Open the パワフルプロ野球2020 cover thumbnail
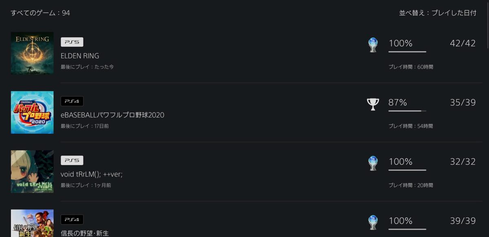The height and width of the screenshot is (237, 489). click(32, 112)
